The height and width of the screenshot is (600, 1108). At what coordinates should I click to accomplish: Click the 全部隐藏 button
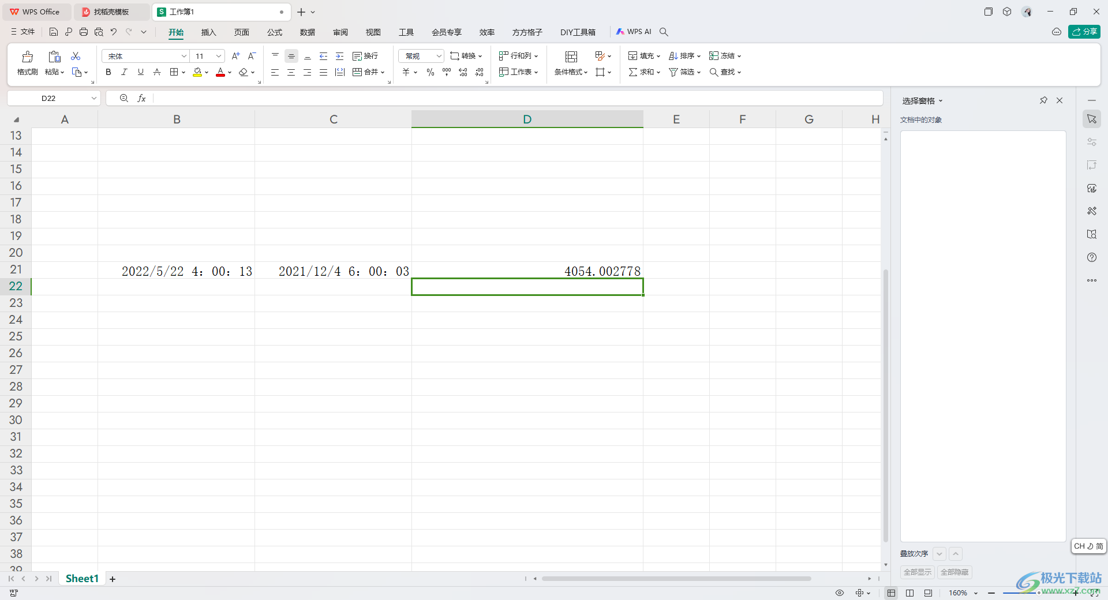[x=954, y=572]
